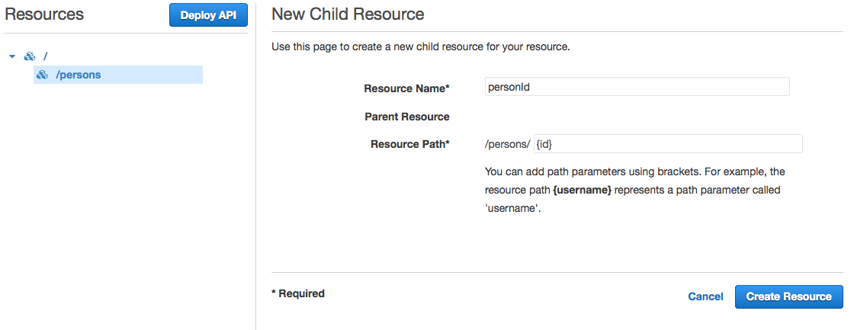Select the root "/" resource label
This screenshot has width=854, height=330.
point(46,56)
